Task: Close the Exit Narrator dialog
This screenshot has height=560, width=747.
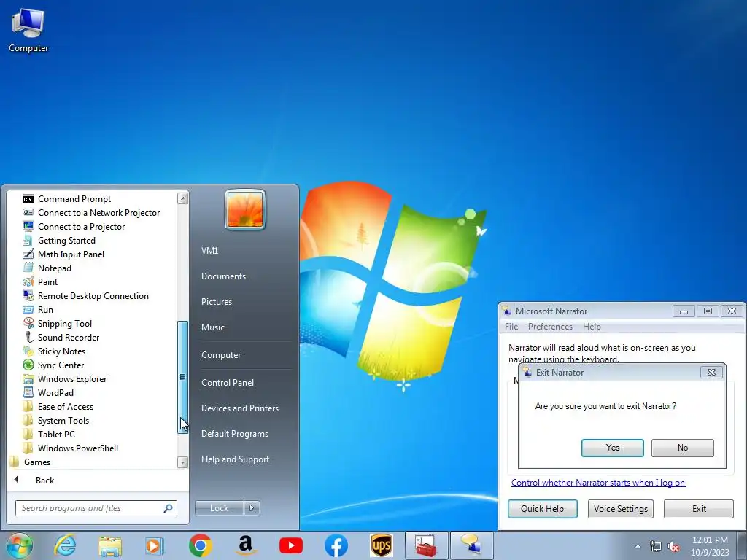Action: [x=711, y=373]
